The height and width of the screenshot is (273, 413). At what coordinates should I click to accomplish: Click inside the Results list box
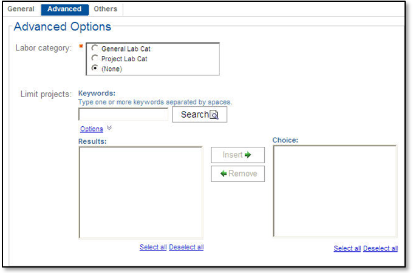(x=140, y=192)
